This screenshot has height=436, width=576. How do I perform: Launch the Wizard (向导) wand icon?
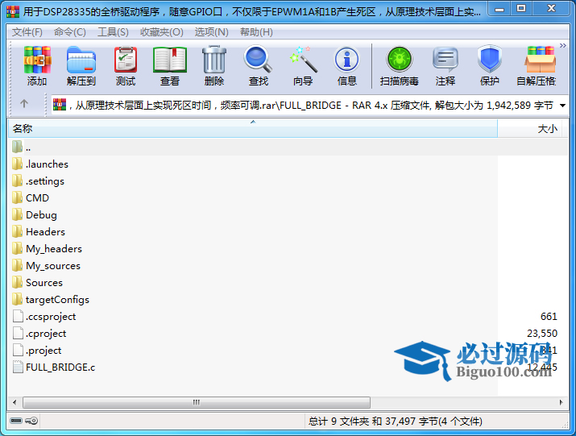point(303,60)
